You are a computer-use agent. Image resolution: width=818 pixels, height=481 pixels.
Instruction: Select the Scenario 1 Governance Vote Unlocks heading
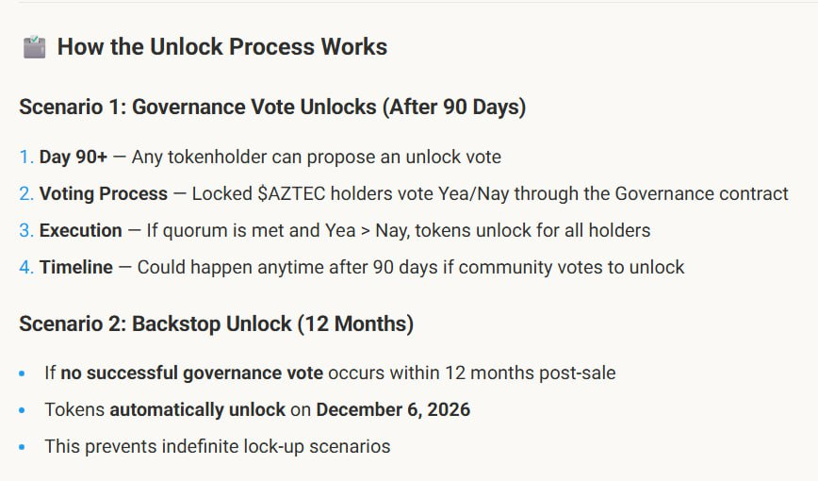click(272, 107)
